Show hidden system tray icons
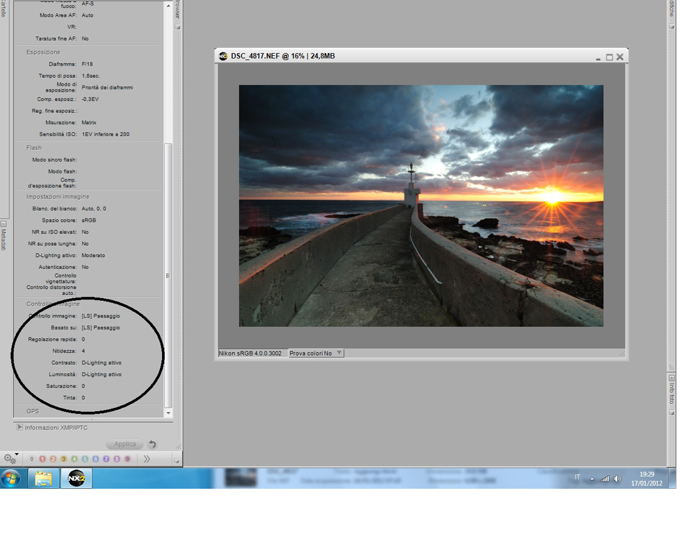This screenshot has width=680, height=544. pos(592,479)
